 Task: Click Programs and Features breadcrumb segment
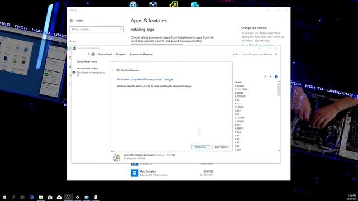(x=141, y=54)
